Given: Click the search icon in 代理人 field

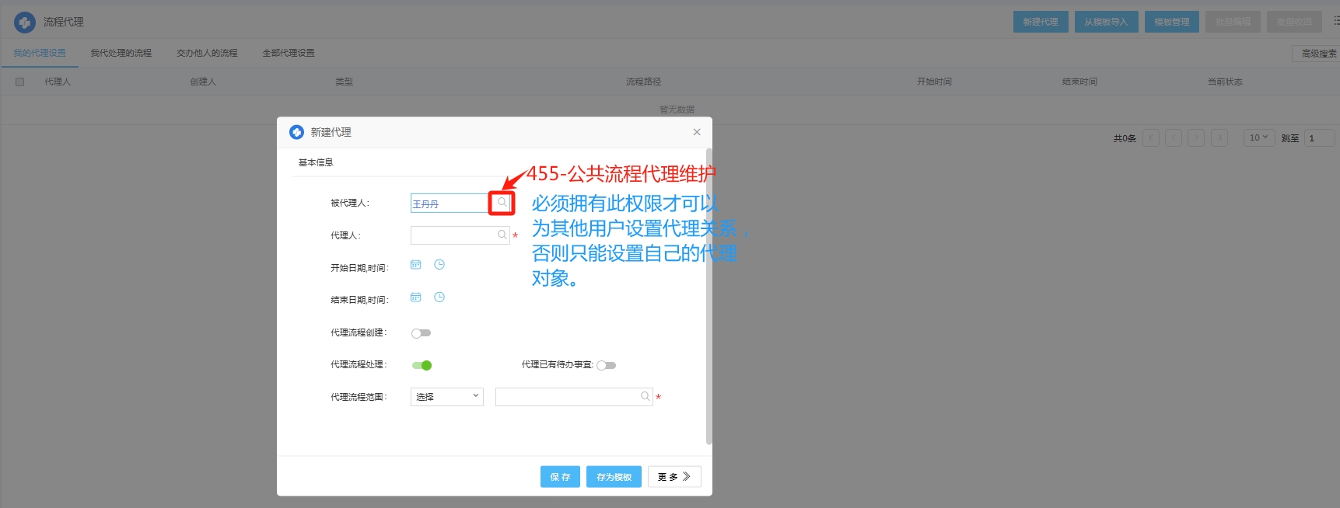Looking at the screenshot, I should (502, 235).
